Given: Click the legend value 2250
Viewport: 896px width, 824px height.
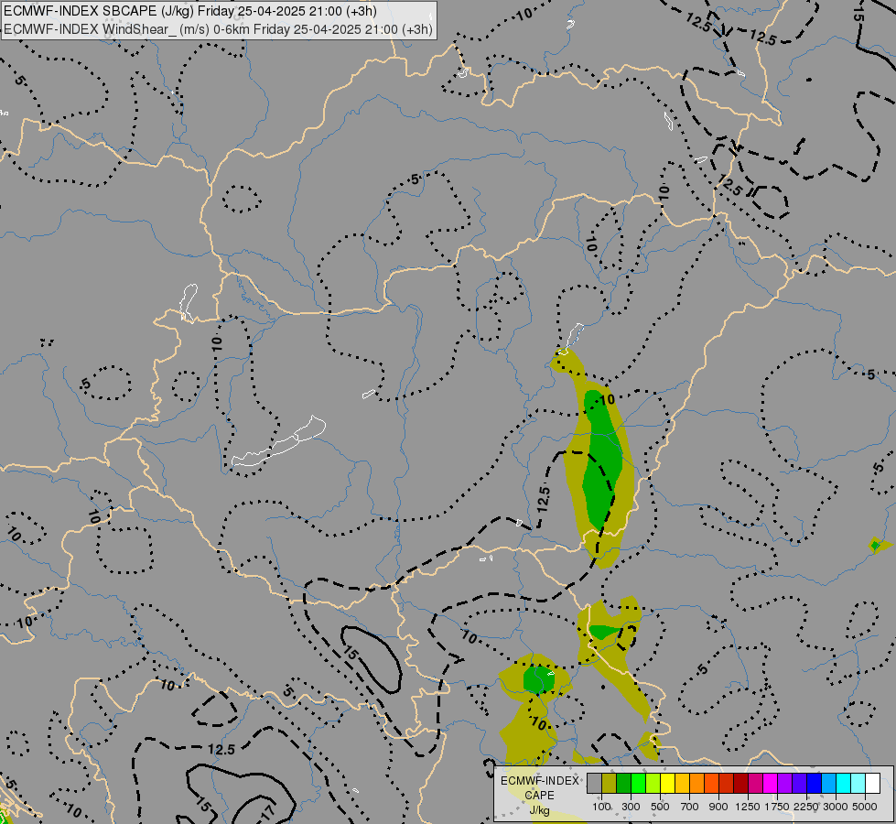Looking at the screenshot, I should click(x=806, y=807).
